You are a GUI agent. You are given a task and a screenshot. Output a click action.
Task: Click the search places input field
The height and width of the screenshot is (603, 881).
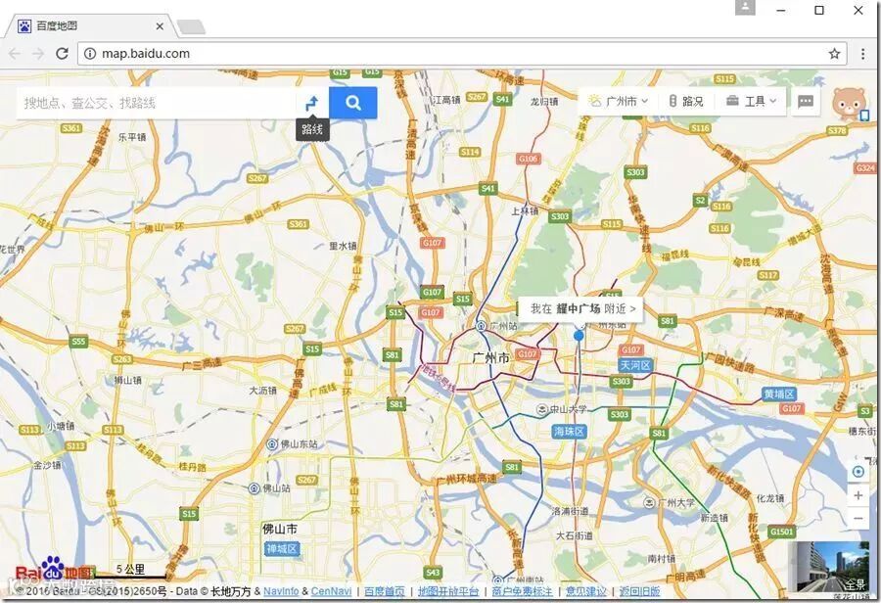tap(157, 103)
